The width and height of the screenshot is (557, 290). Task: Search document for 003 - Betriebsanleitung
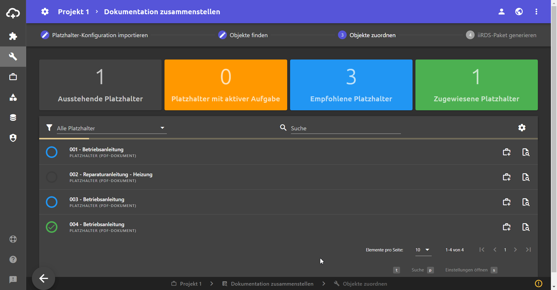pos(526,202)
